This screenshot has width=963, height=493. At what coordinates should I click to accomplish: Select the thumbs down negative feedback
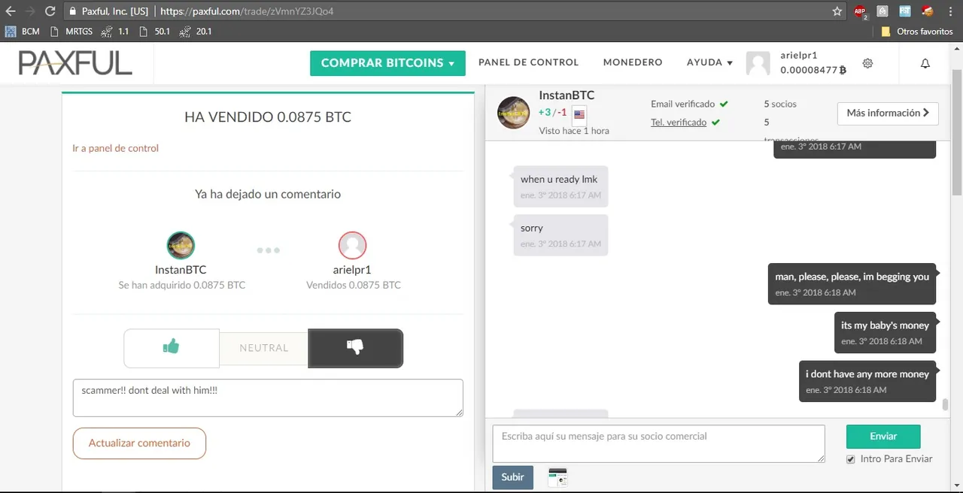point(355,348)
